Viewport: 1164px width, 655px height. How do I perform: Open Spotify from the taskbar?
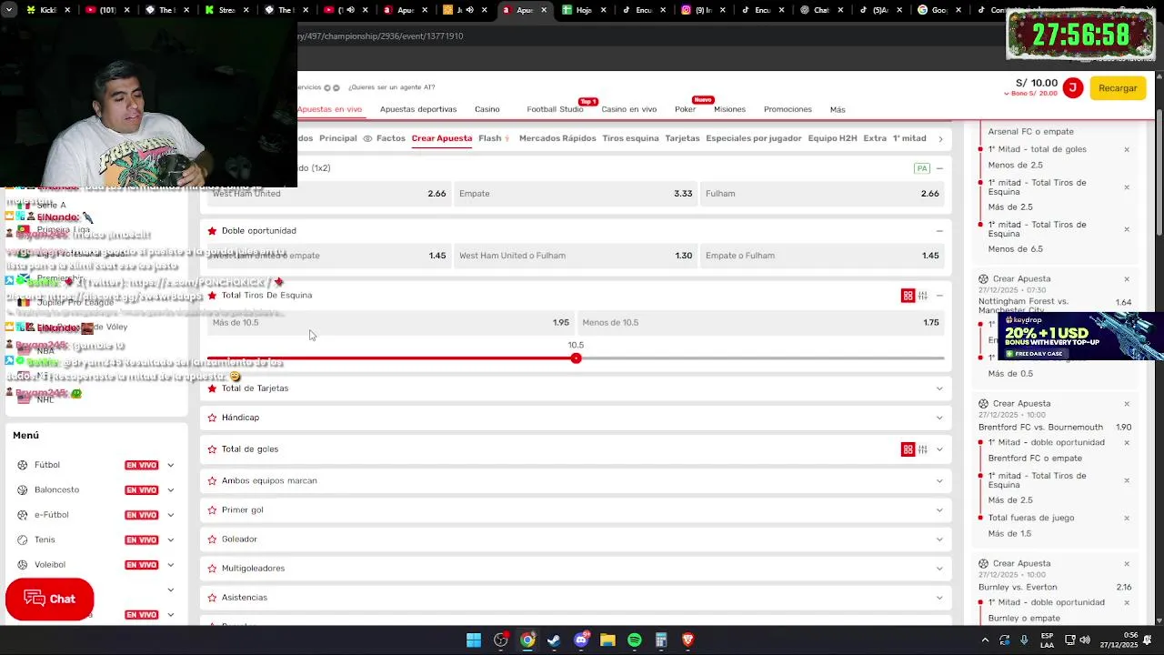[635, 640]
